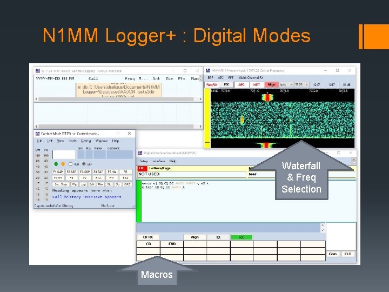Click the 40 band label in the CW column
389x292 pixels.
click(x=37, y=167)
